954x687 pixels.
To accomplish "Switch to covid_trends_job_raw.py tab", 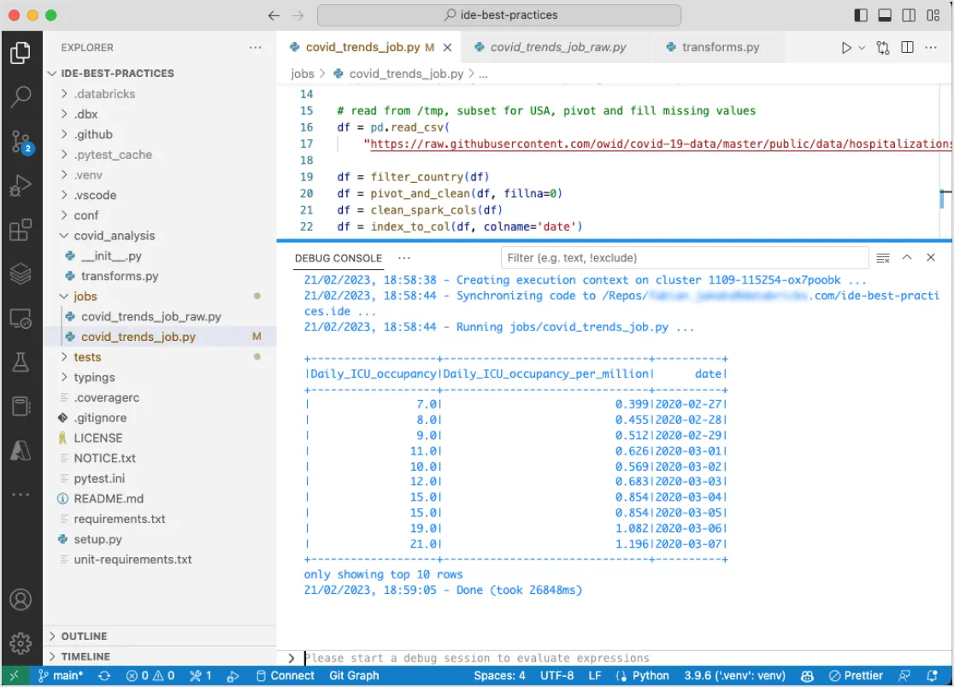I will point(557,48).
